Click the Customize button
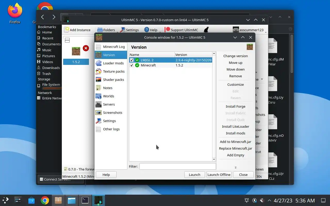 pos(235,84)
